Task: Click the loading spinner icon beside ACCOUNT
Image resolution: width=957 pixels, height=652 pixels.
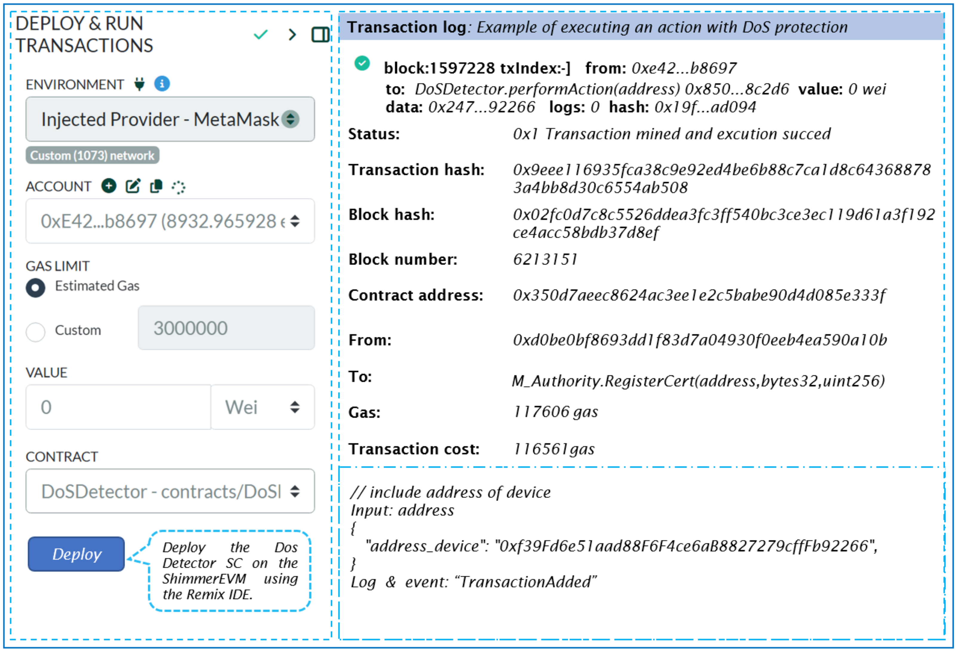Action: click(178, 188)
